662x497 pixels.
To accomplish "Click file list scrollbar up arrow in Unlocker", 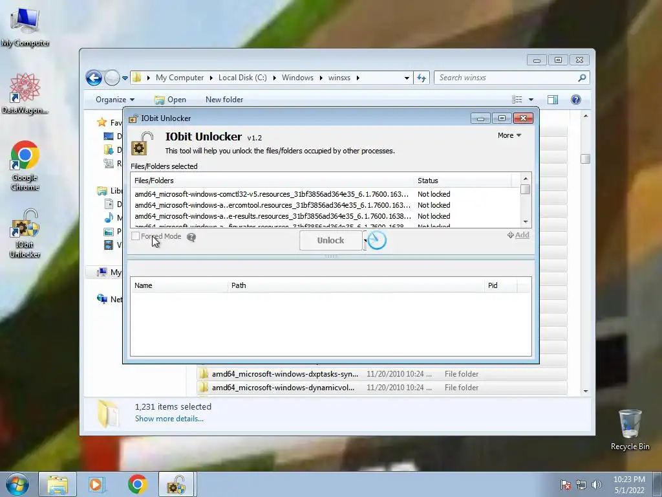I will [x=526, y=179].
